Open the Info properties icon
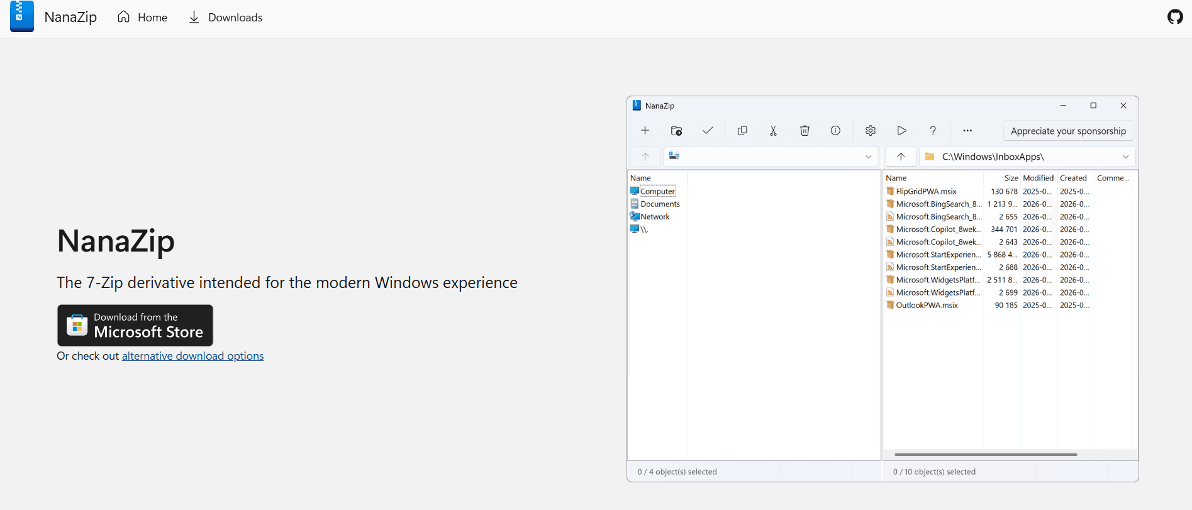Image resolution: width=1192 pixels, height=510 pixels. [835, 131]
